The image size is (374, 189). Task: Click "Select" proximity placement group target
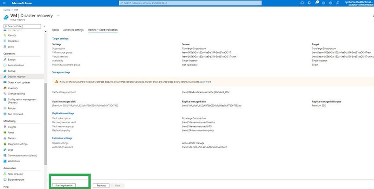(x=315, y=65)
